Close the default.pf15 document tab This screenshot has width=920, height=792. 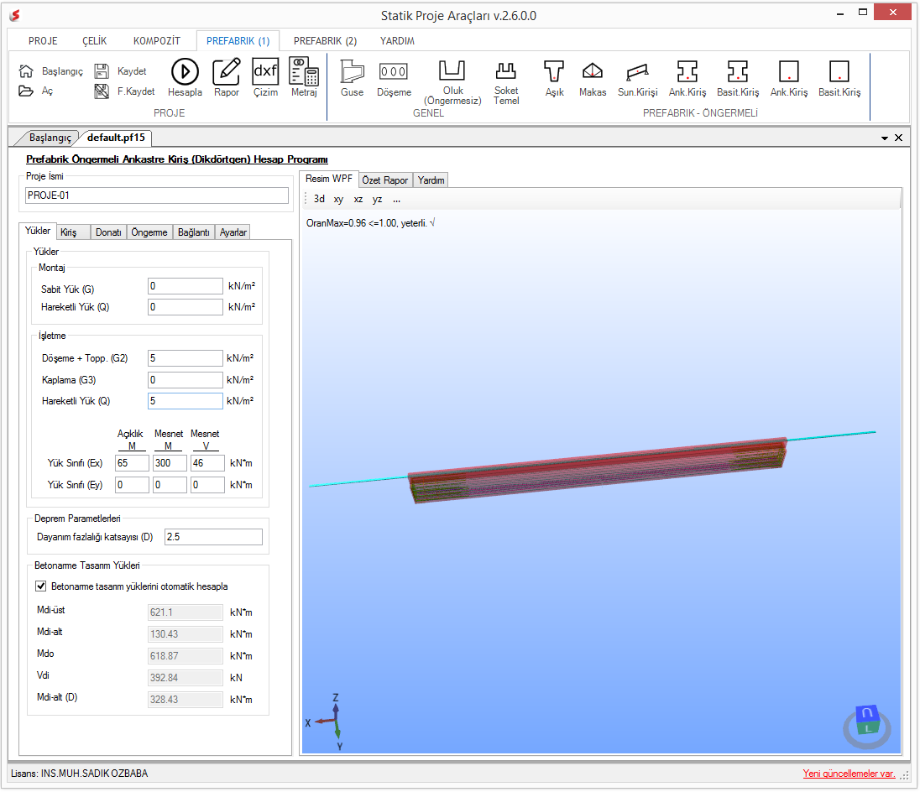click(x=898, y=138)
